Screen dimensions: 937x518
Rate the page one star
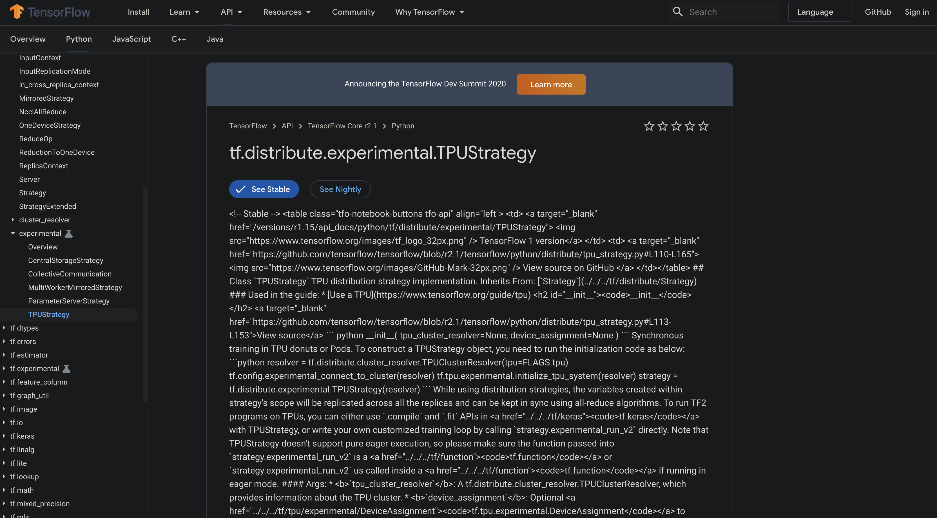click(x=649, y=126)
